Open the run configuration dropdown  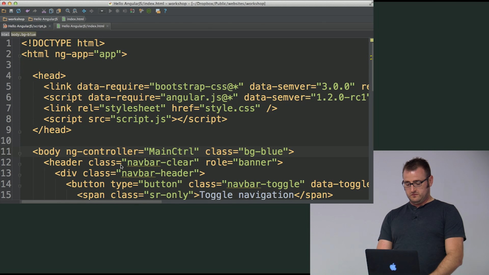point(102,11)
